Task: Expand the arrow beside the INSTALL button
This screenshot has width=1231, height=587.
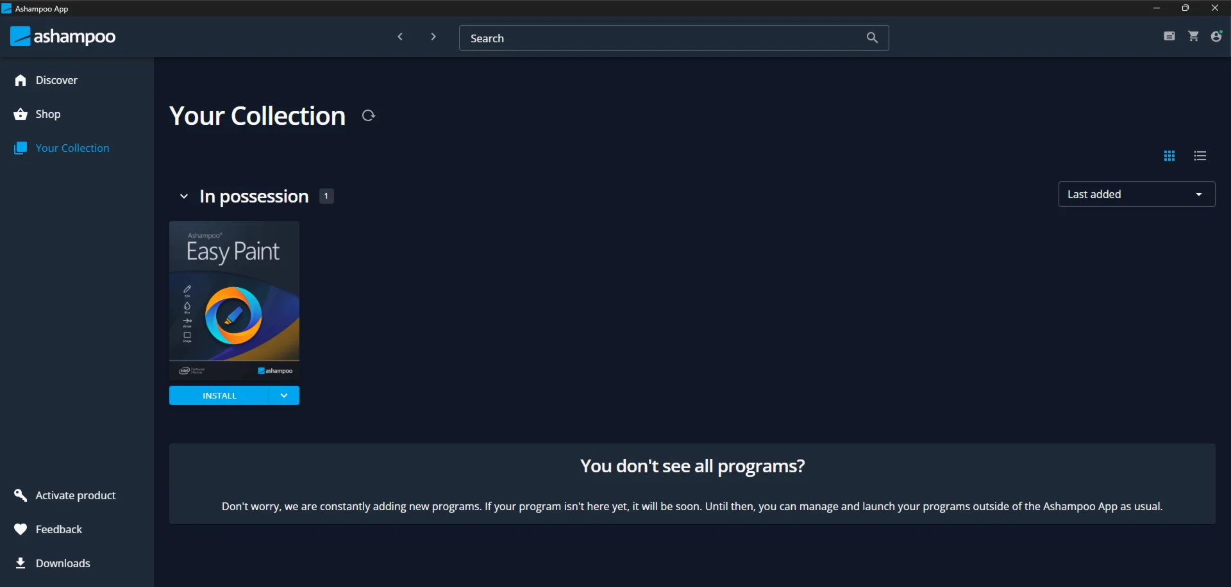Action: point(284,395)
